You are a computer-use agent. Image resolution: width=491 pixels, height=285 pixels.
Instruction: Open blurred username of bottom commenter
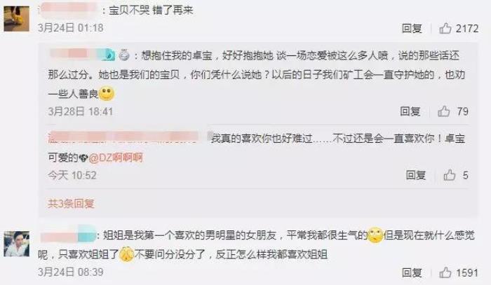tap(68, 235)
